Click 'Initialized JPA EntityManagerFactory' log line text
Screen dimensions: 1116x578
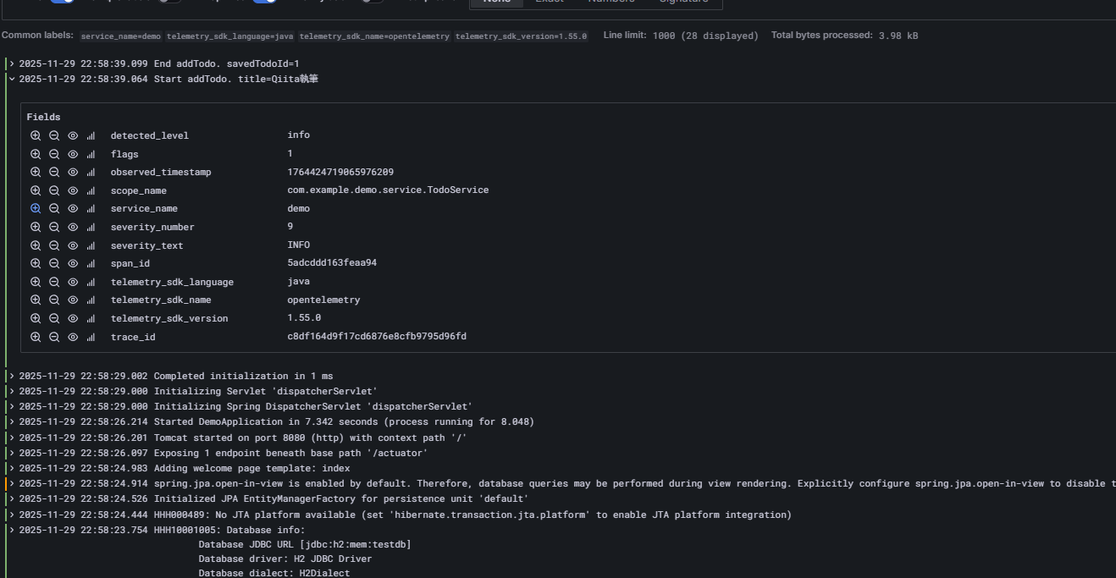pyautogui.click(x=341, y=498)
